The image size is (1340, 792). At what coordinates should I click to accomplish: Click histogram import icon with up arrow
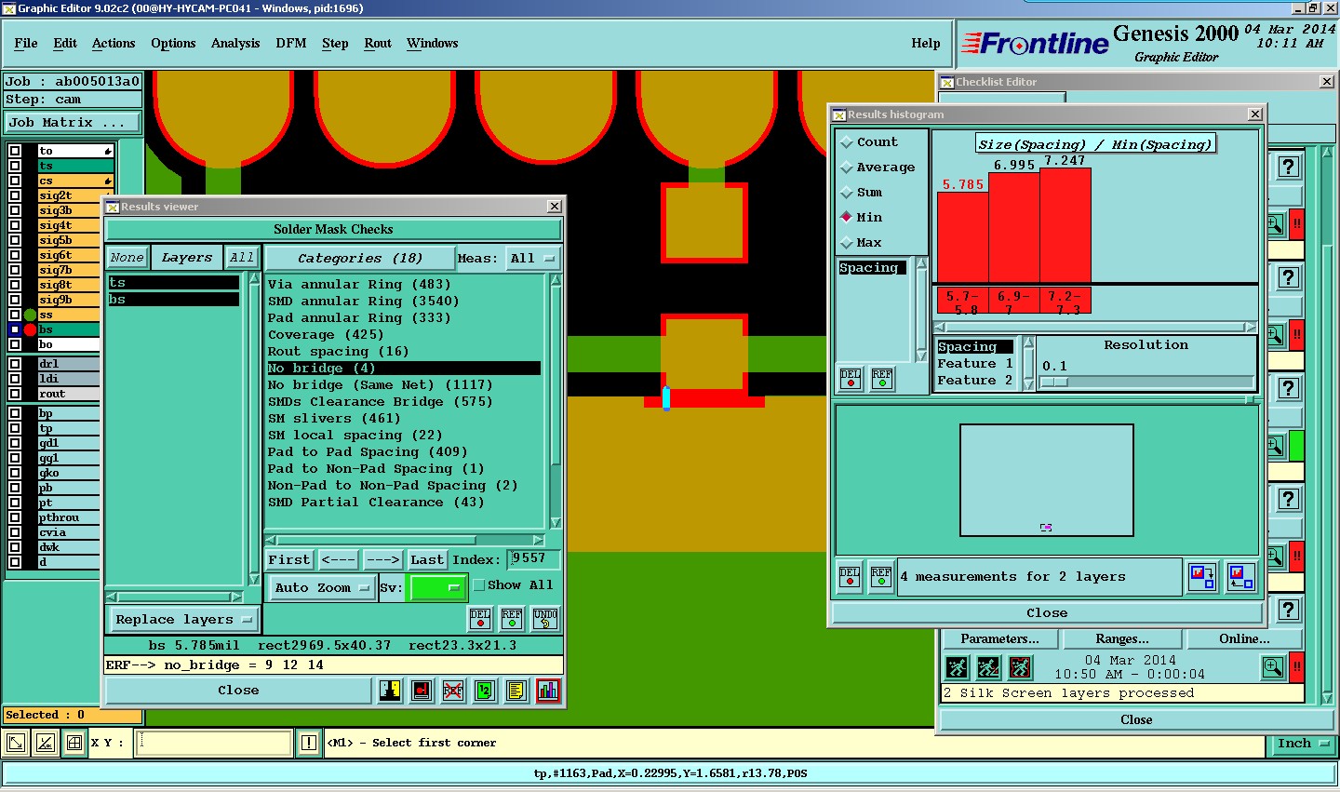[x=1240, y=577]
